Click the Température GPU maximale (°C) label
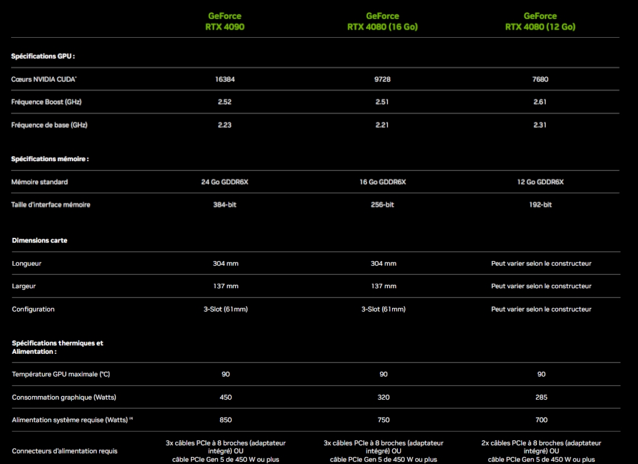 61,374
